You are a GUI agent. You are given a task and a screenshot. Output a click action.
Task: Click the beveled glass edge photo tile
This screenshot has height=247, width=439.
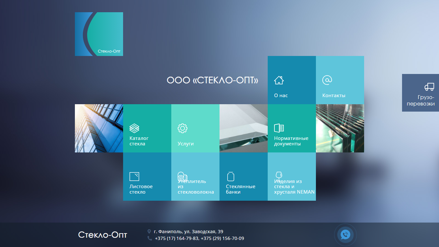click(244, 128)
